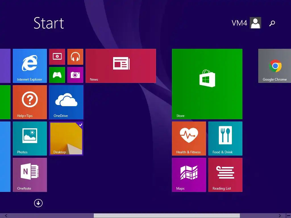Click the horizontal scrollbar left arrow
This screenshot has width=291, height=218.
click(6, 216)
